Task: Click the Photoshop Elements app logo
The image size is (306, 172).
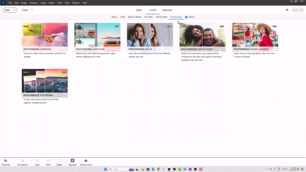Action: click(3, 3)
